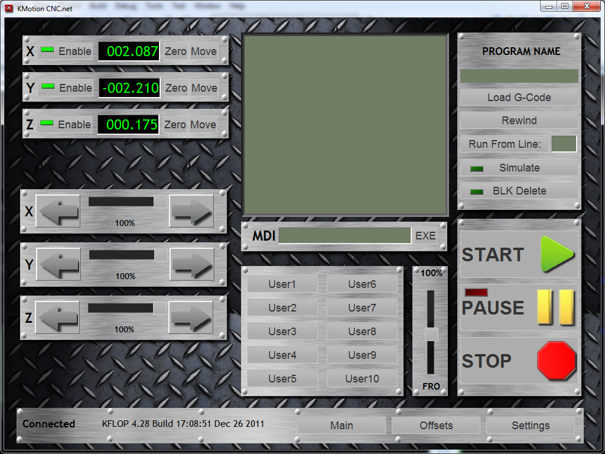
Task: Jog X axis right with arrow button
Action: (191, 211)
